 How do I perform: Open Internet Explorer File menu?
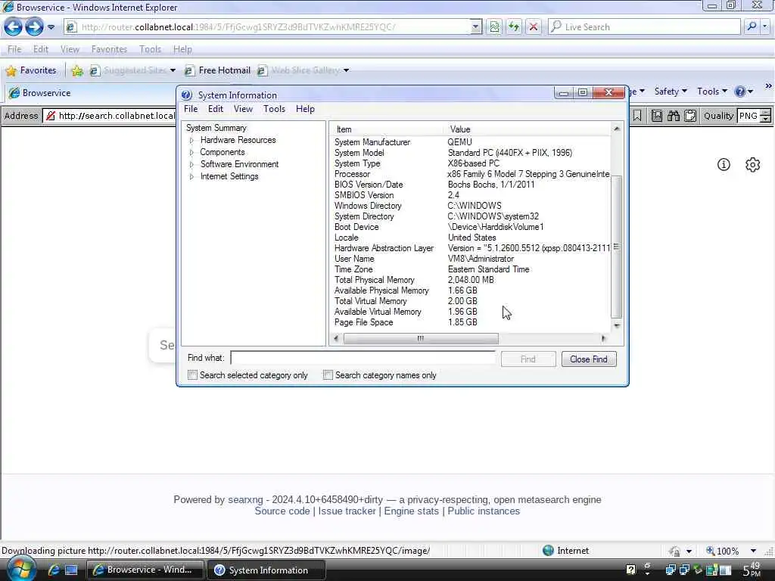14,49
